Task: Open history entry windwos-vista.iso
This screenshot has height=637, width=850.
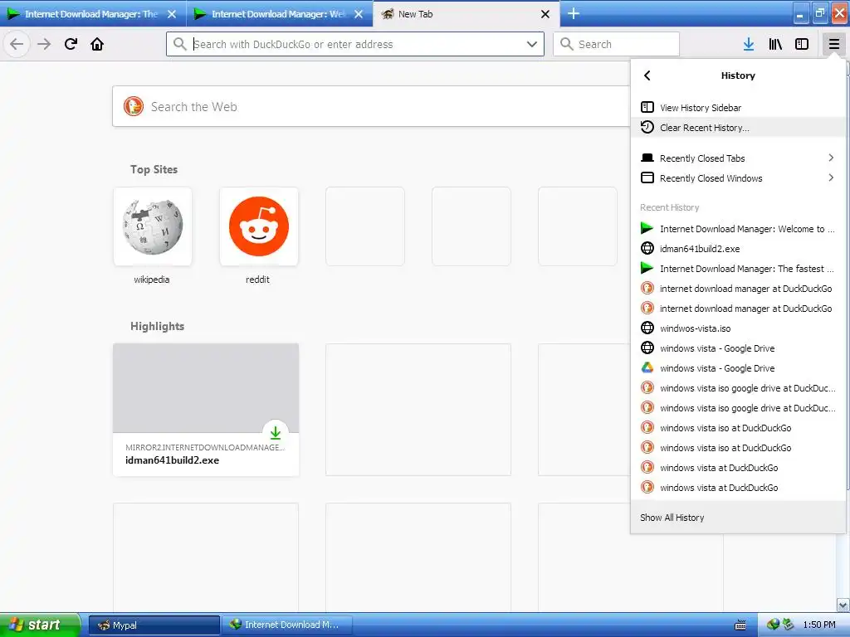Action: tap(738, 328)
